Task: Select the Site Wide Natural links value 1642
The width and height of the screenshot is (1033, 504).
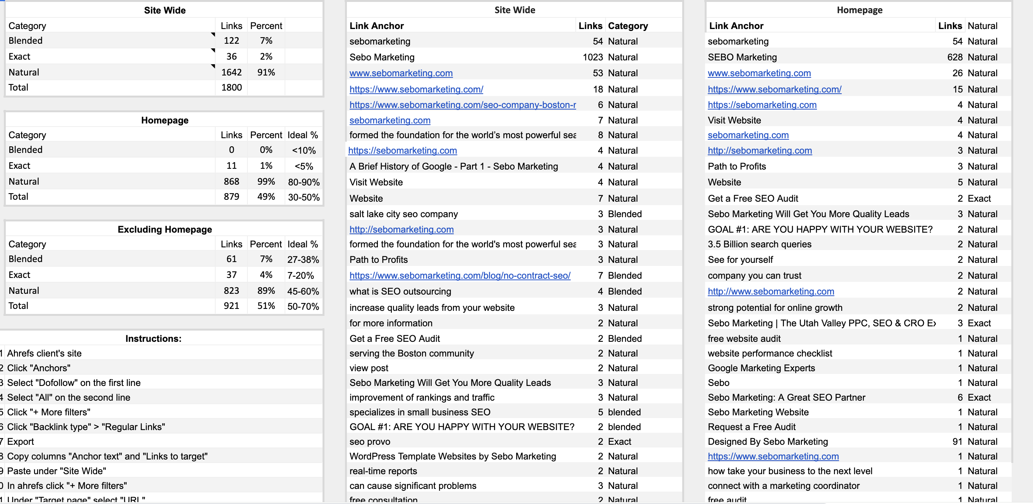Action: (232, 72)
